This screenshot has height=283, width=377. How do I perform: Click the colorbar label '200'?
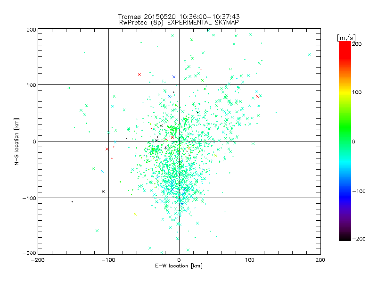[x=357, y=44]
